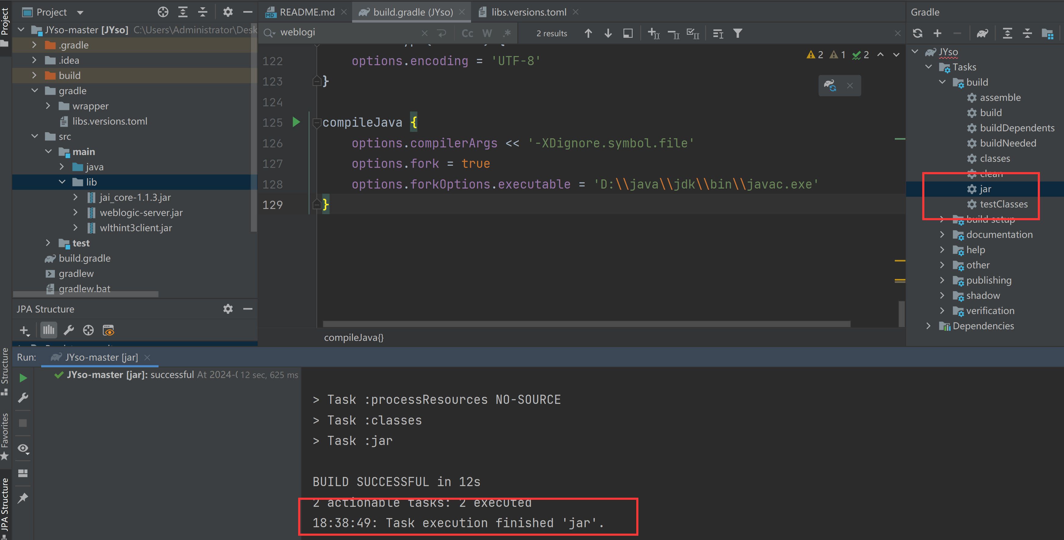Toggle multiline search input
1064x540 pixels.
coord(441,34)
